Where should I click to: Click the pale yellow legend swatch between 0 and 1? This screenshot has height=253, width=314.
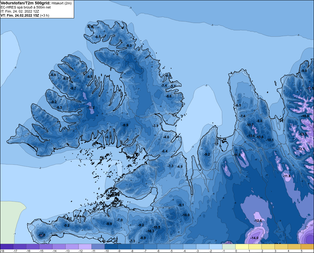point(242,247)
